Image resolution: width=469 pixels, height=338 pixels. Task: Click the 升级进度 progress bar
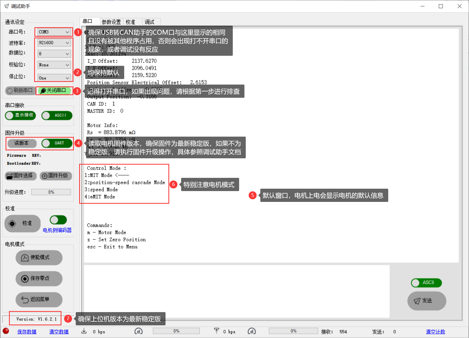pos(51,192)
